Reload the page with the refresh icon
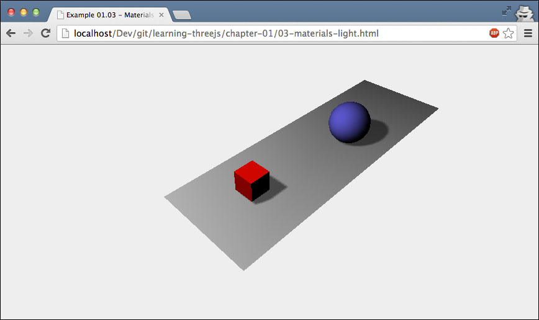The width and height of the screenshot is (539, 320). [x=46, y=33]
